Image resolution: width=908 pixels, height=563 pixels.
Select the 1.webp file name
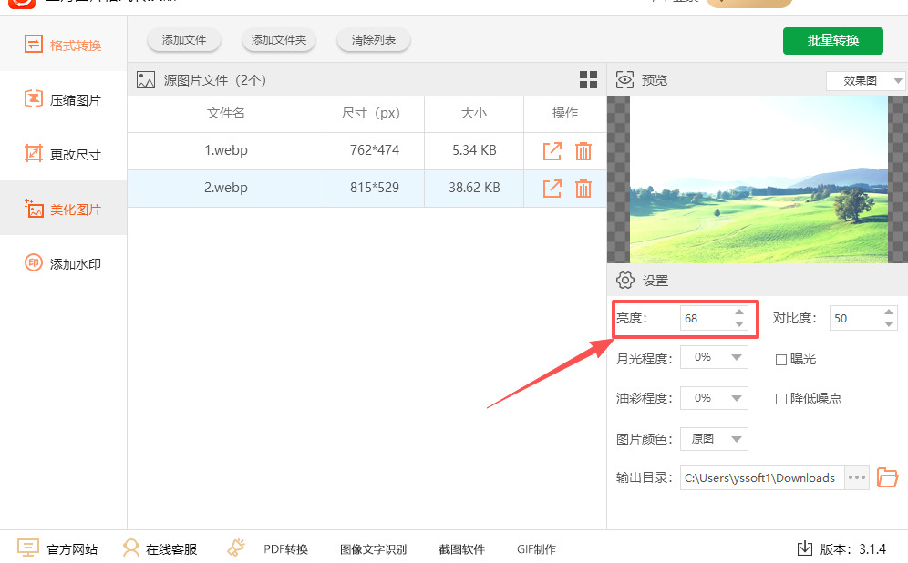coord(226,150)
